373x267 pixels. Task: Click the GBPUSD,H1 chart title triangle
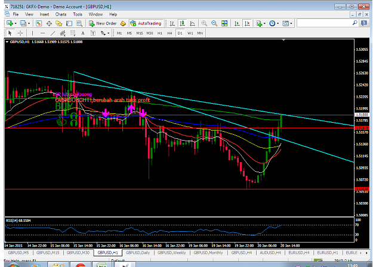click(x=7, y=42)
